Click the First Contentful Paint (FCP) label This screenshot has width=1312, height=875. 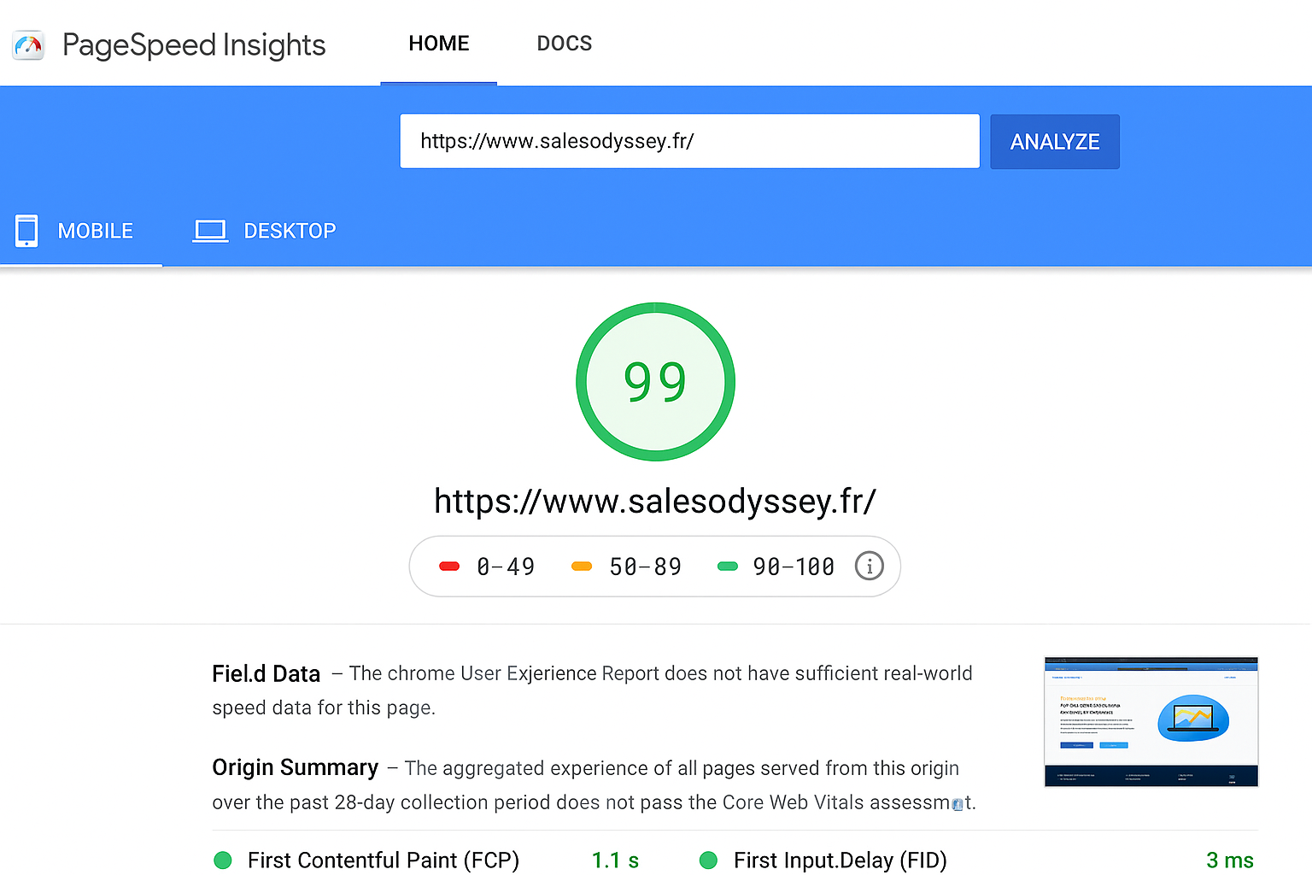point(384,860)
